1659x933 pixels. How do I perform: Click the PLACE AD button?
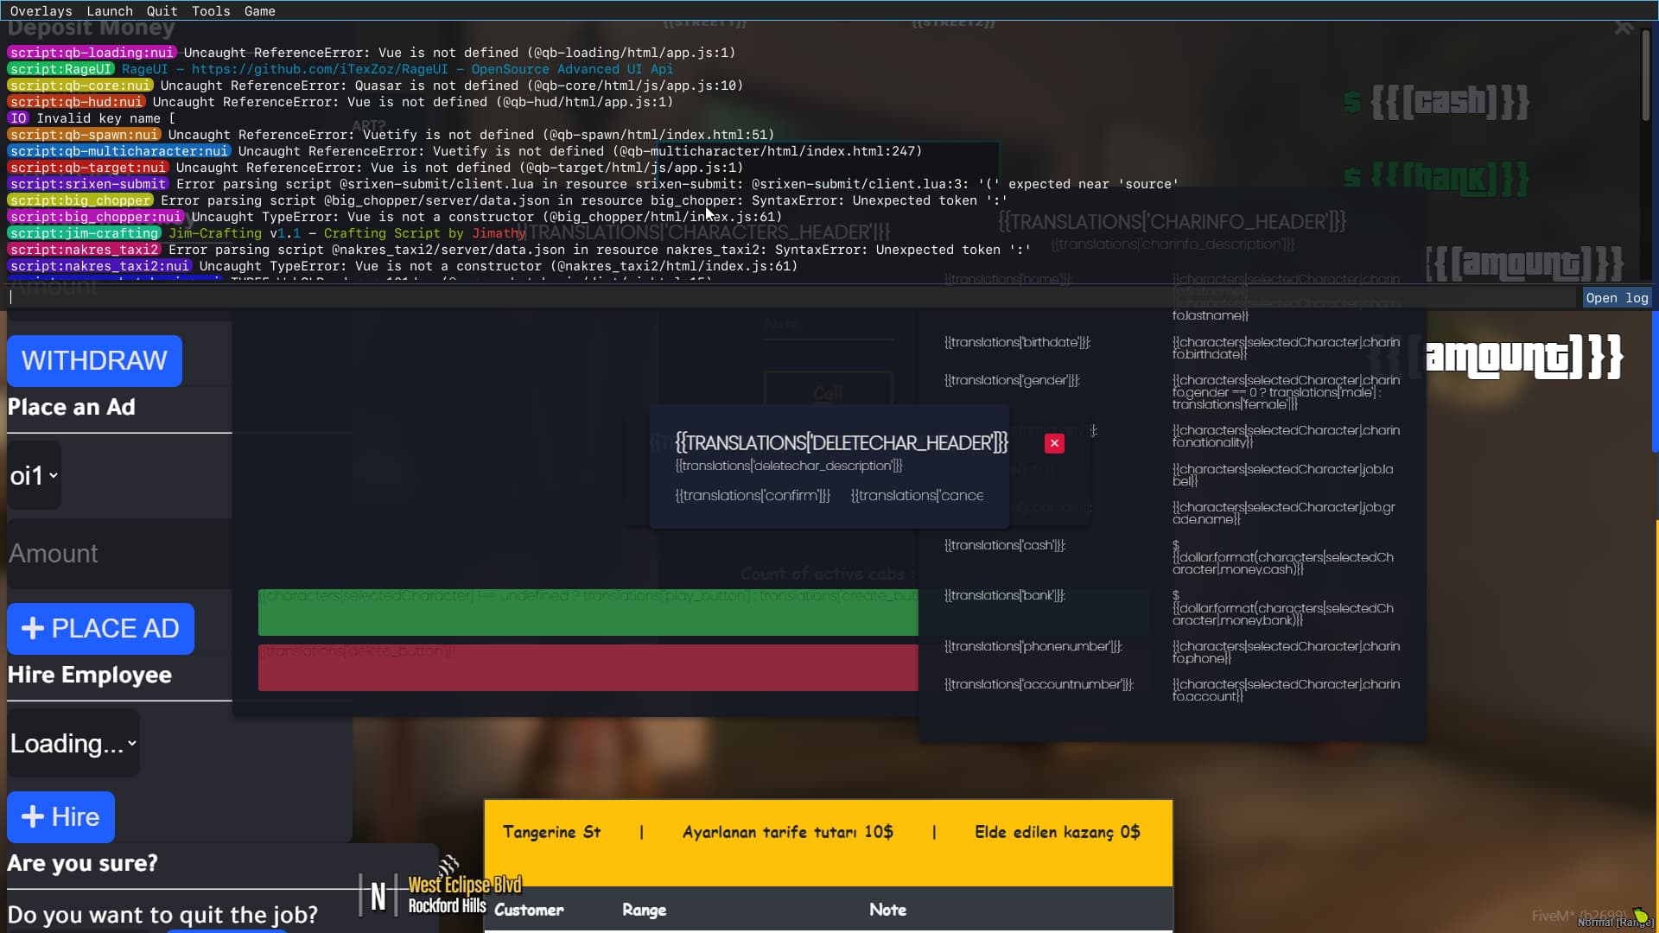click(x=100, y=628)
